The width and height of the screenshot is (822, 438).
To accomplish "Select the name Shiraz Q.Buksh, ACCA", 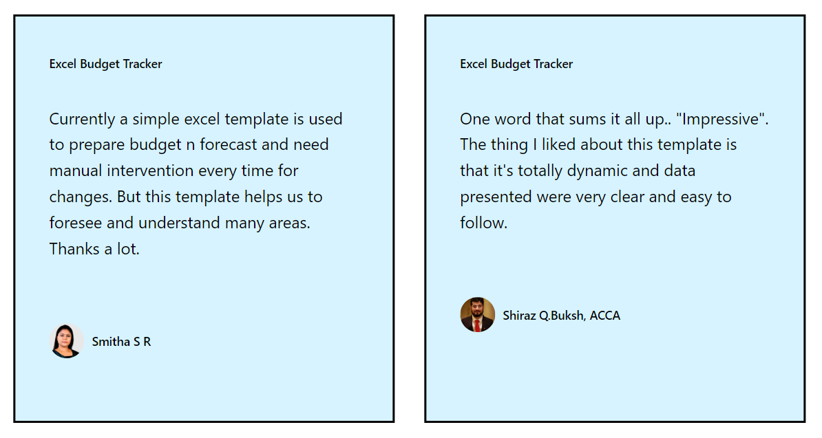I will point(562,316).
